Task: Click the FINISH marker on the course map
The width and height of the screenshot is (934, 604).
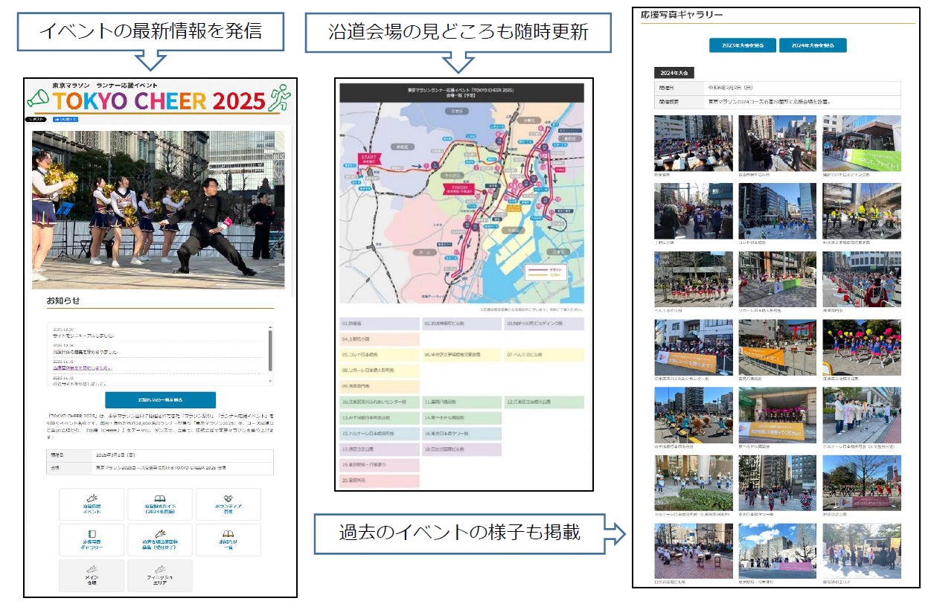Action: tap(458, 189)
